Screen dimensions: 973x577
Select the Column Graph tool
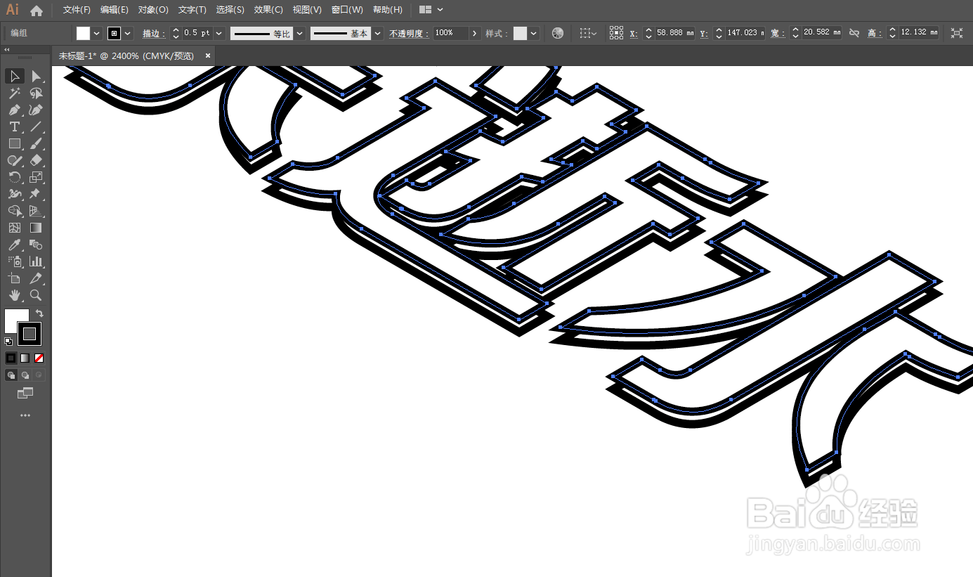coord(36,261)
